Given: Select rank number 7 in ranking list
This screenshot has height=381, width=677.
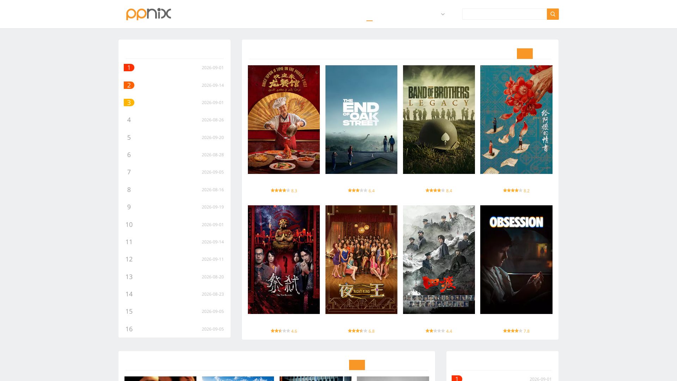Looking at the screenshot, I should point(129,172).
